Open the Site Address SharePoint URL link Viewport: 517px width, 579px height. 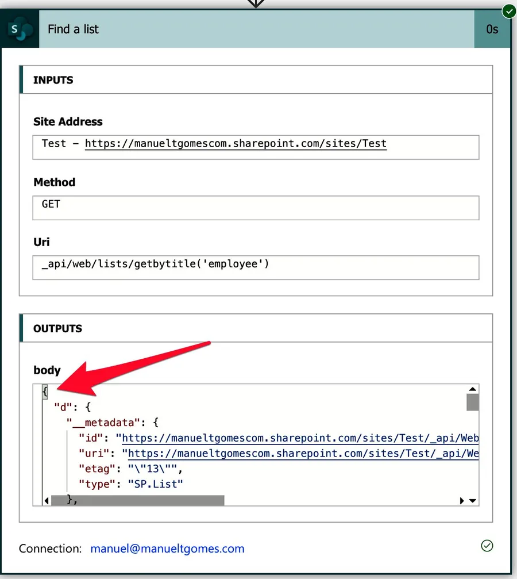coord(236,143)
